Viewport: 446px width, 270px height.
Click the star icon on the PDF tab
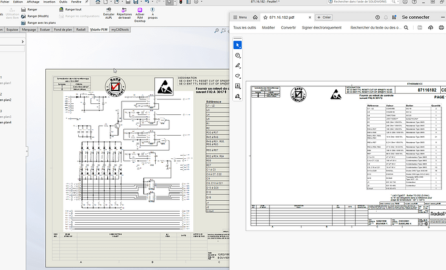266,17
